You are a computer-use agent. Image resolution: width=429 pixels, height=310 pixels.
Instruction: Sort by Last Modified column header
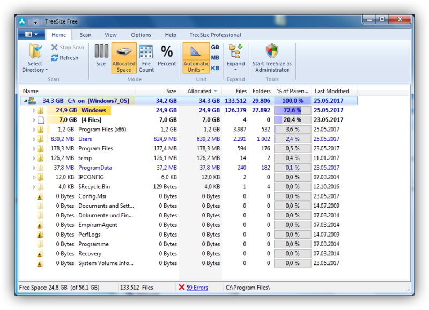[334, 91]
